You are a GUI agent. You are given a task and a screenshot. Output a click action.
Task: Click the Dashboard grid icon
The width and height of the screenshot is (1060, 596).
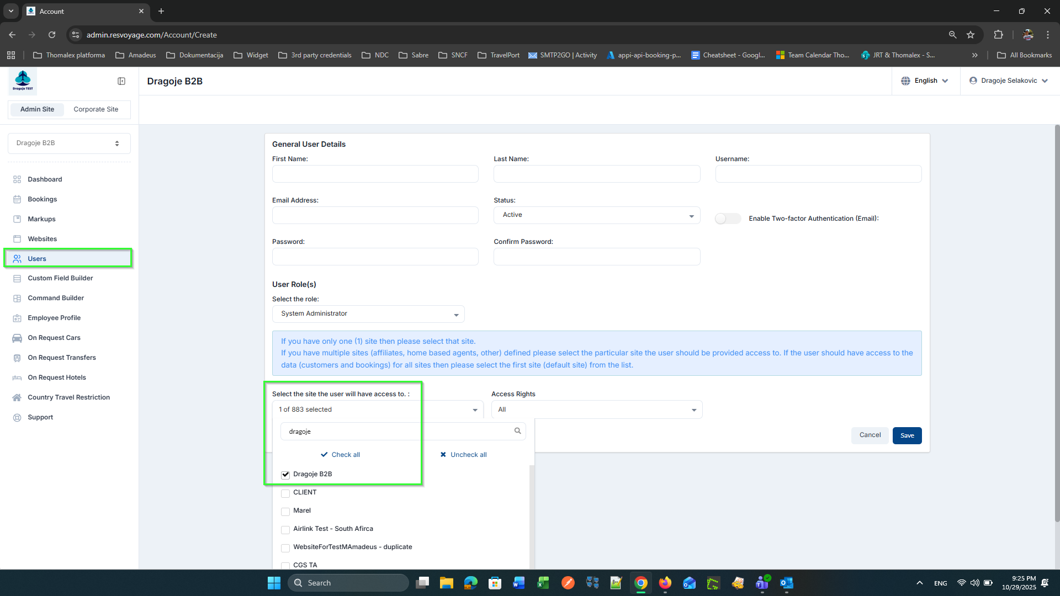(x=17, y=179)
